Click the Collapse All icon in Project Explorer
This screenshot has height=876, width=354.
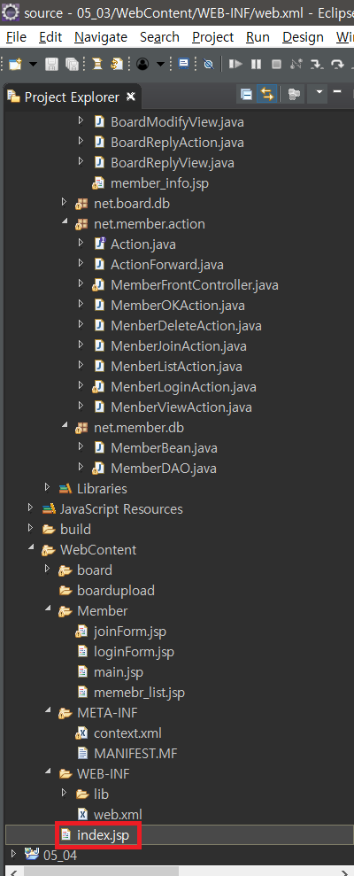pyautogui.click(x=246, y=95)
